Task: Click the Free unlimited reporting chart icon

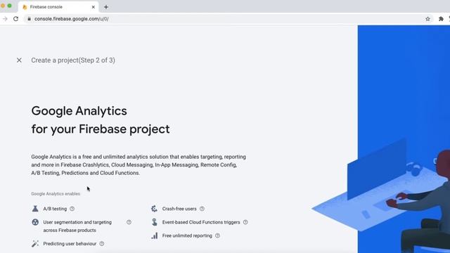Action: [155, 235]
